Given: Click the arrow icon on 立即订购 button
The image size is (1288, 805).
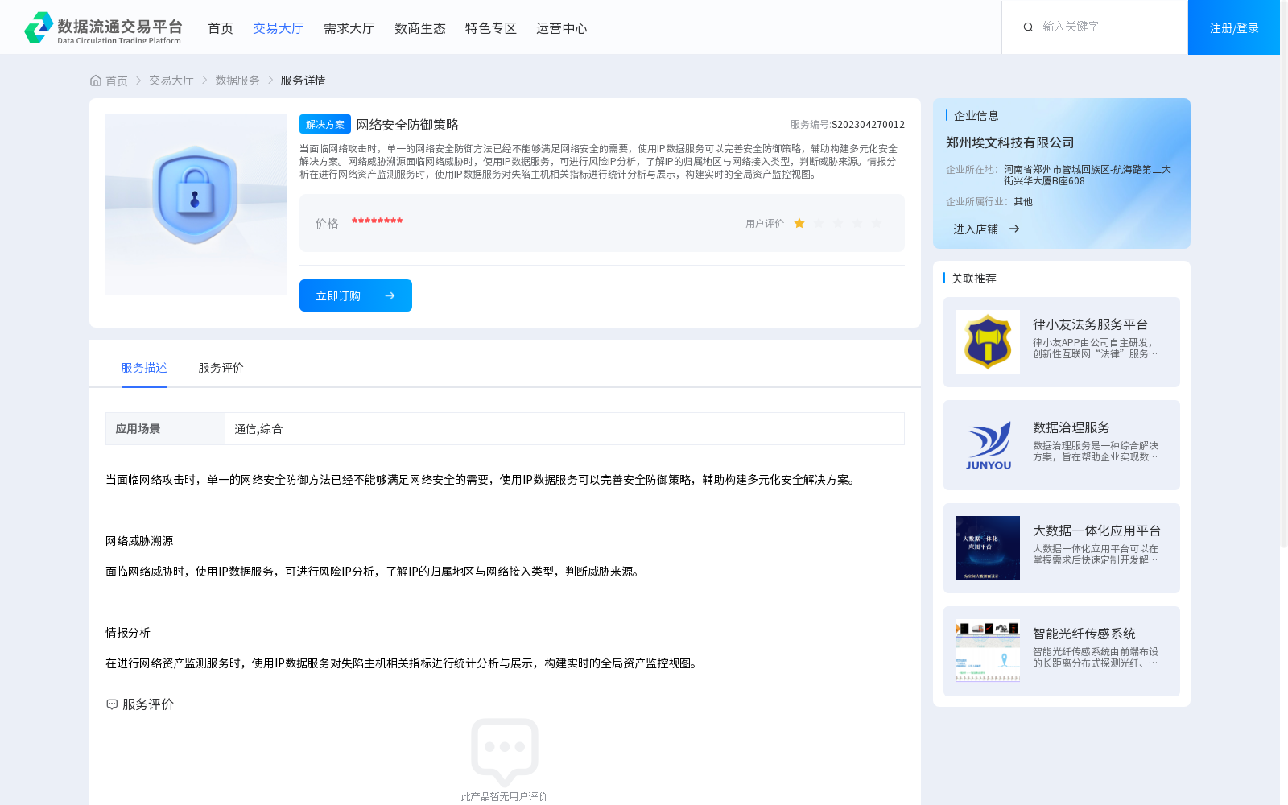Looking at the screenshot, I should point(390,295).
